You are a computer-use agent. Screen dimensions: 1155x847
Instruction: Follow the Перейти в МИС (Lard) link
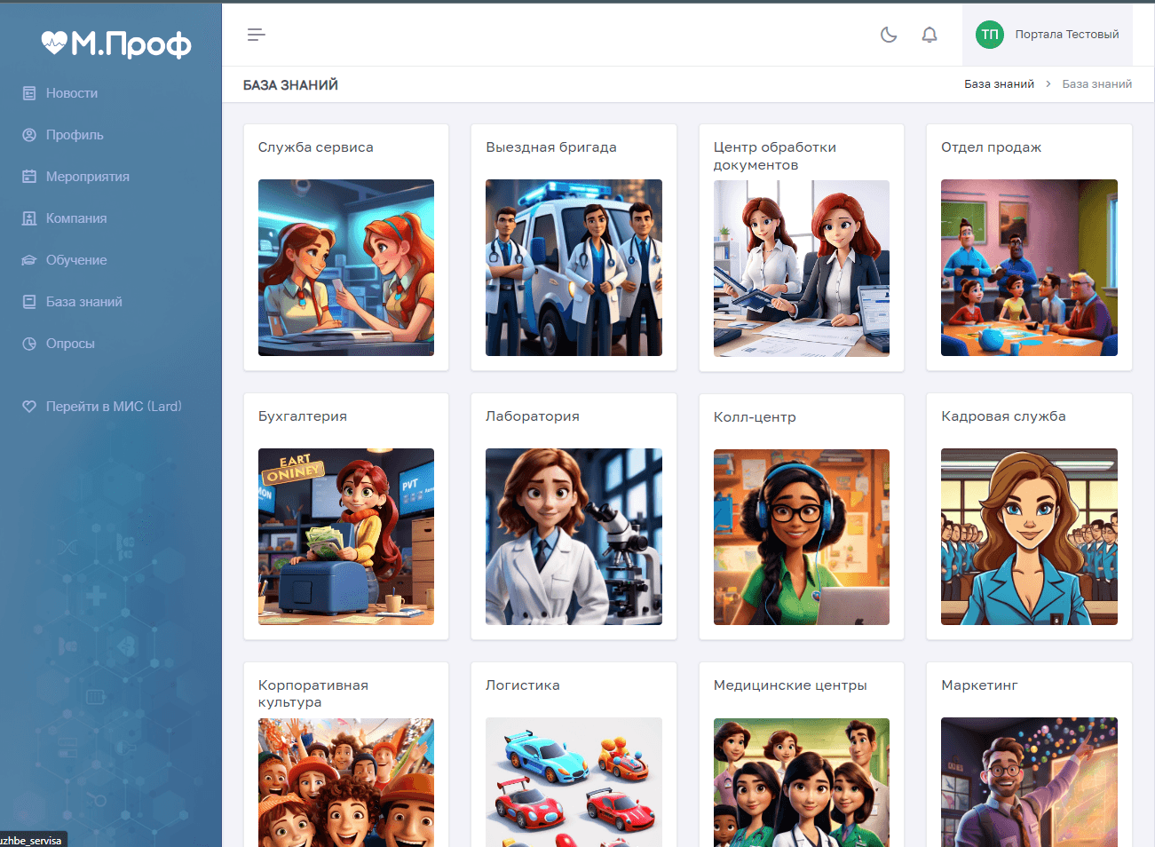pos(113,407)
